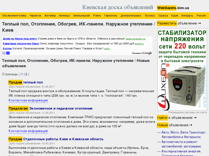Open the Дома из бруса под ключ ad
The height and width of the screenshot is (156, 209).
(x=20, y=39)
